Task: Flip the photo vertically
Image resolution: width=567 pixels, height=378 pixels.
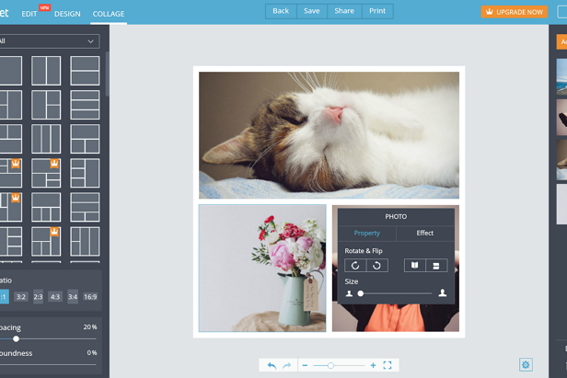Action: pyautogui.click(x=436, y=266)
